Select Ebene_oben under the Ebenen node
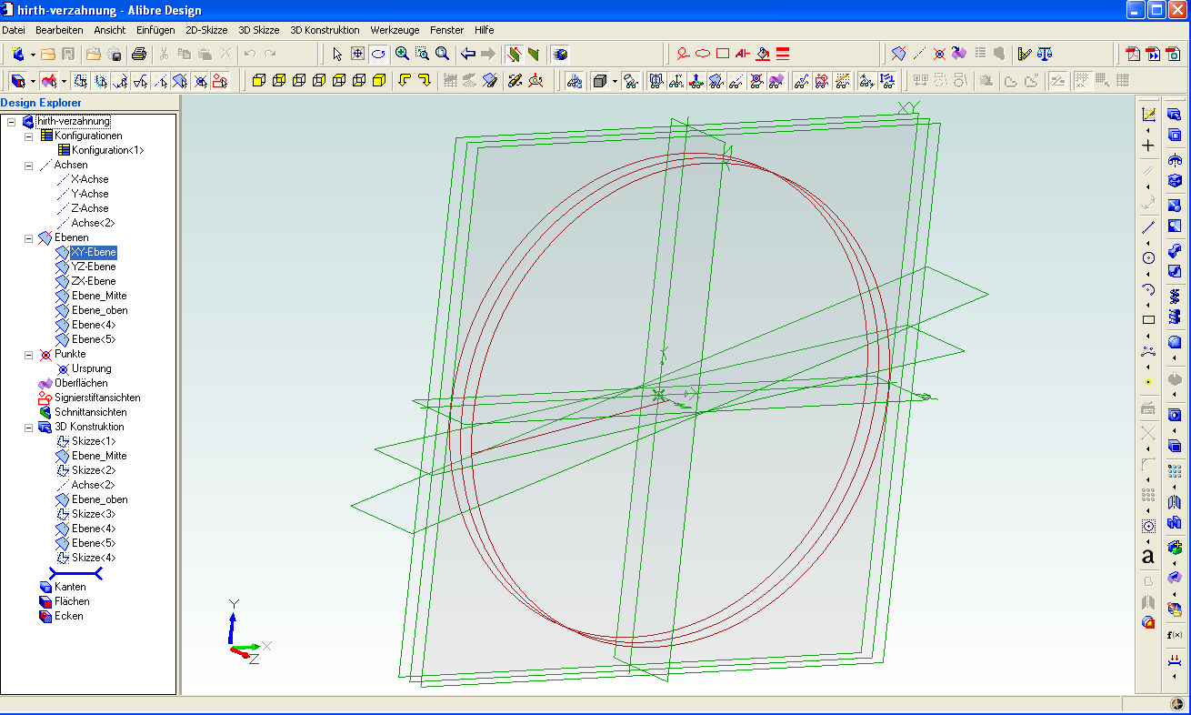Image resolution: width=1191 pixels, height=715 pixels. tap(99, 310)
